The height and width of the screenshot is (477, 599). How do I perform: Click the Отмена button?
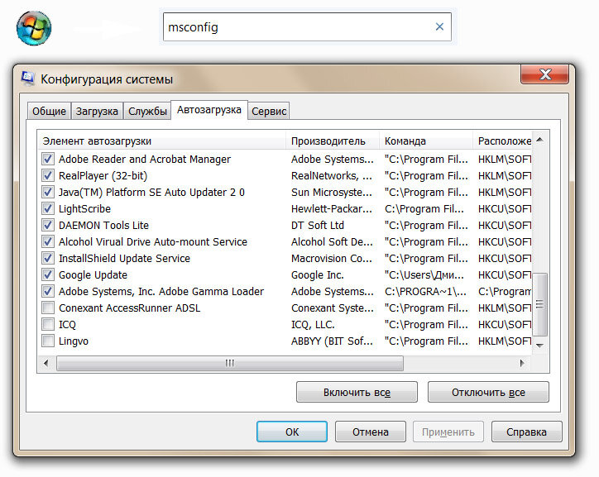[370, 432]
